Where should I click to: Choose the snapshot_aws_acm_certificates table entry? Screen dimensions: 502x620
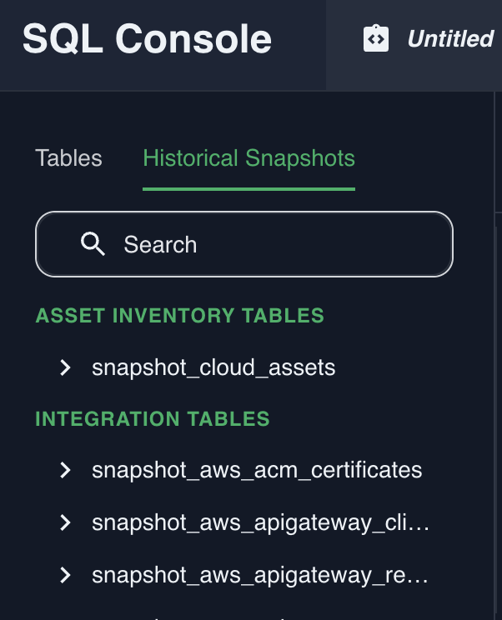(x=257, y=470)
